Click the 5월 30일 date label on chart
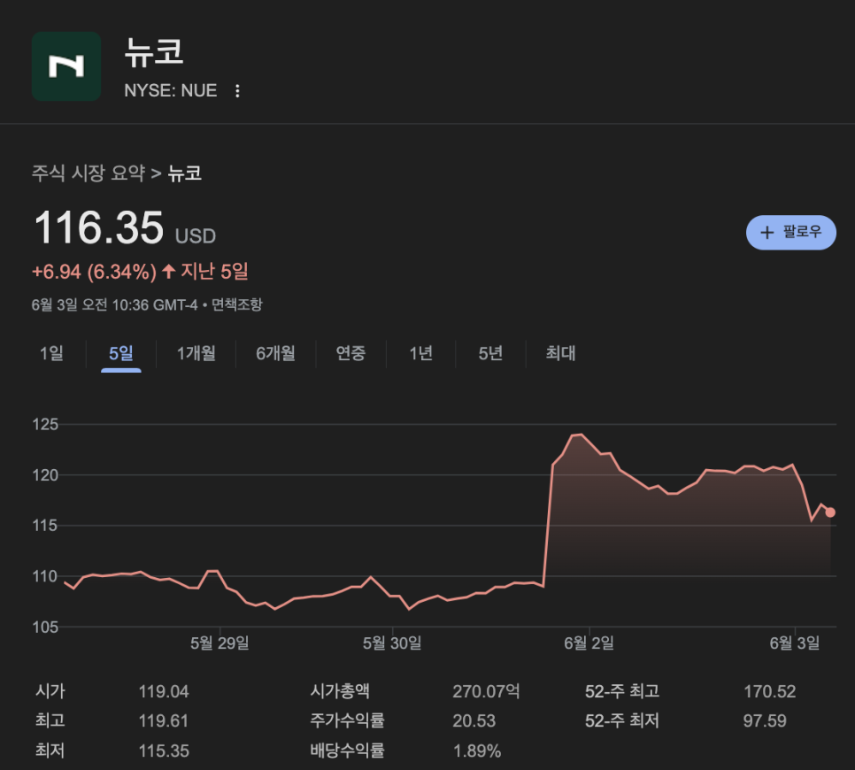The image size is (855, 770). pyautogui.click(x=392, y=643)
